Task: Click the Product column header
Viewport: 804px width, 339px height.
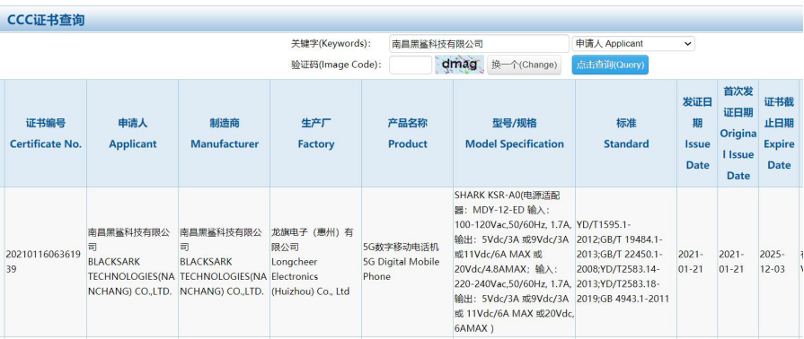Action: pos(407,134)
